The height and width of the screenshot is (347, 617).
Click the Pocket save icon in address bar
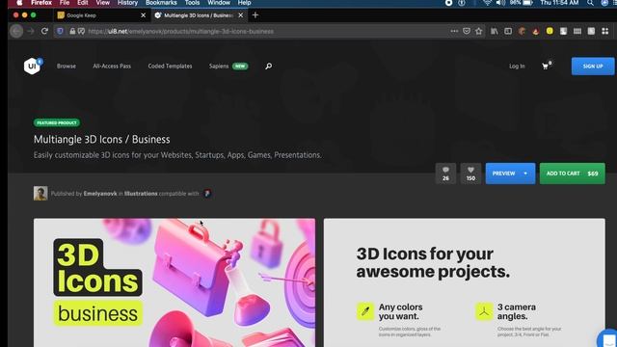click(x=467, y=31)
